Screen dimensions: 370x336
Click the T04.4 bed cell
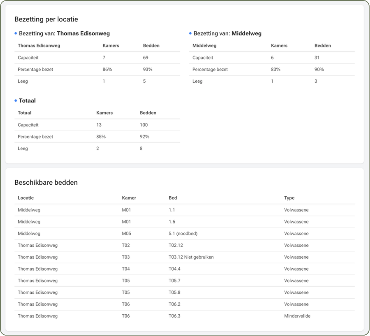pyautogui.click(x=174, y=269)
